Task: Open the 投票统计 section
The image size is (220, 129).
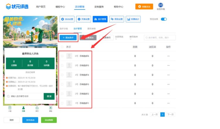Action: [133, 19]
